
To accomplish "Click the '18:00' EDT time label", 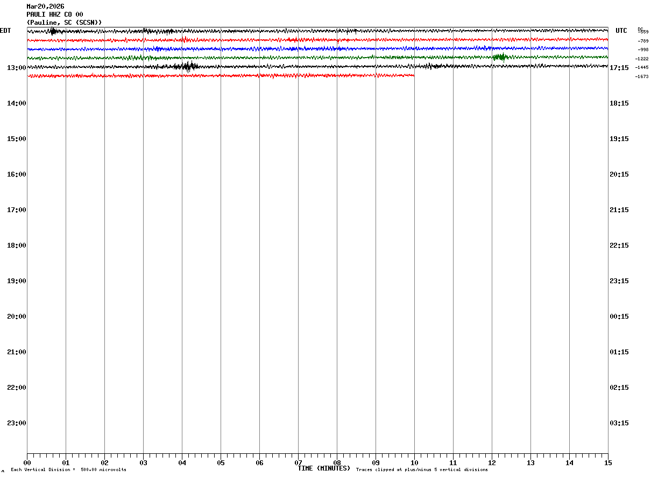I will pyautogui.click(x=17, y=245).
